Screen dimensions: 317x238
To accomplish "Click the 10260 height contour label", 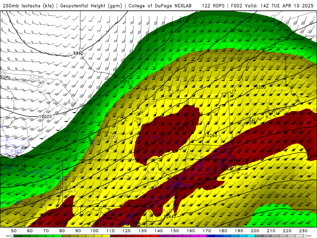I will (210, 136).
